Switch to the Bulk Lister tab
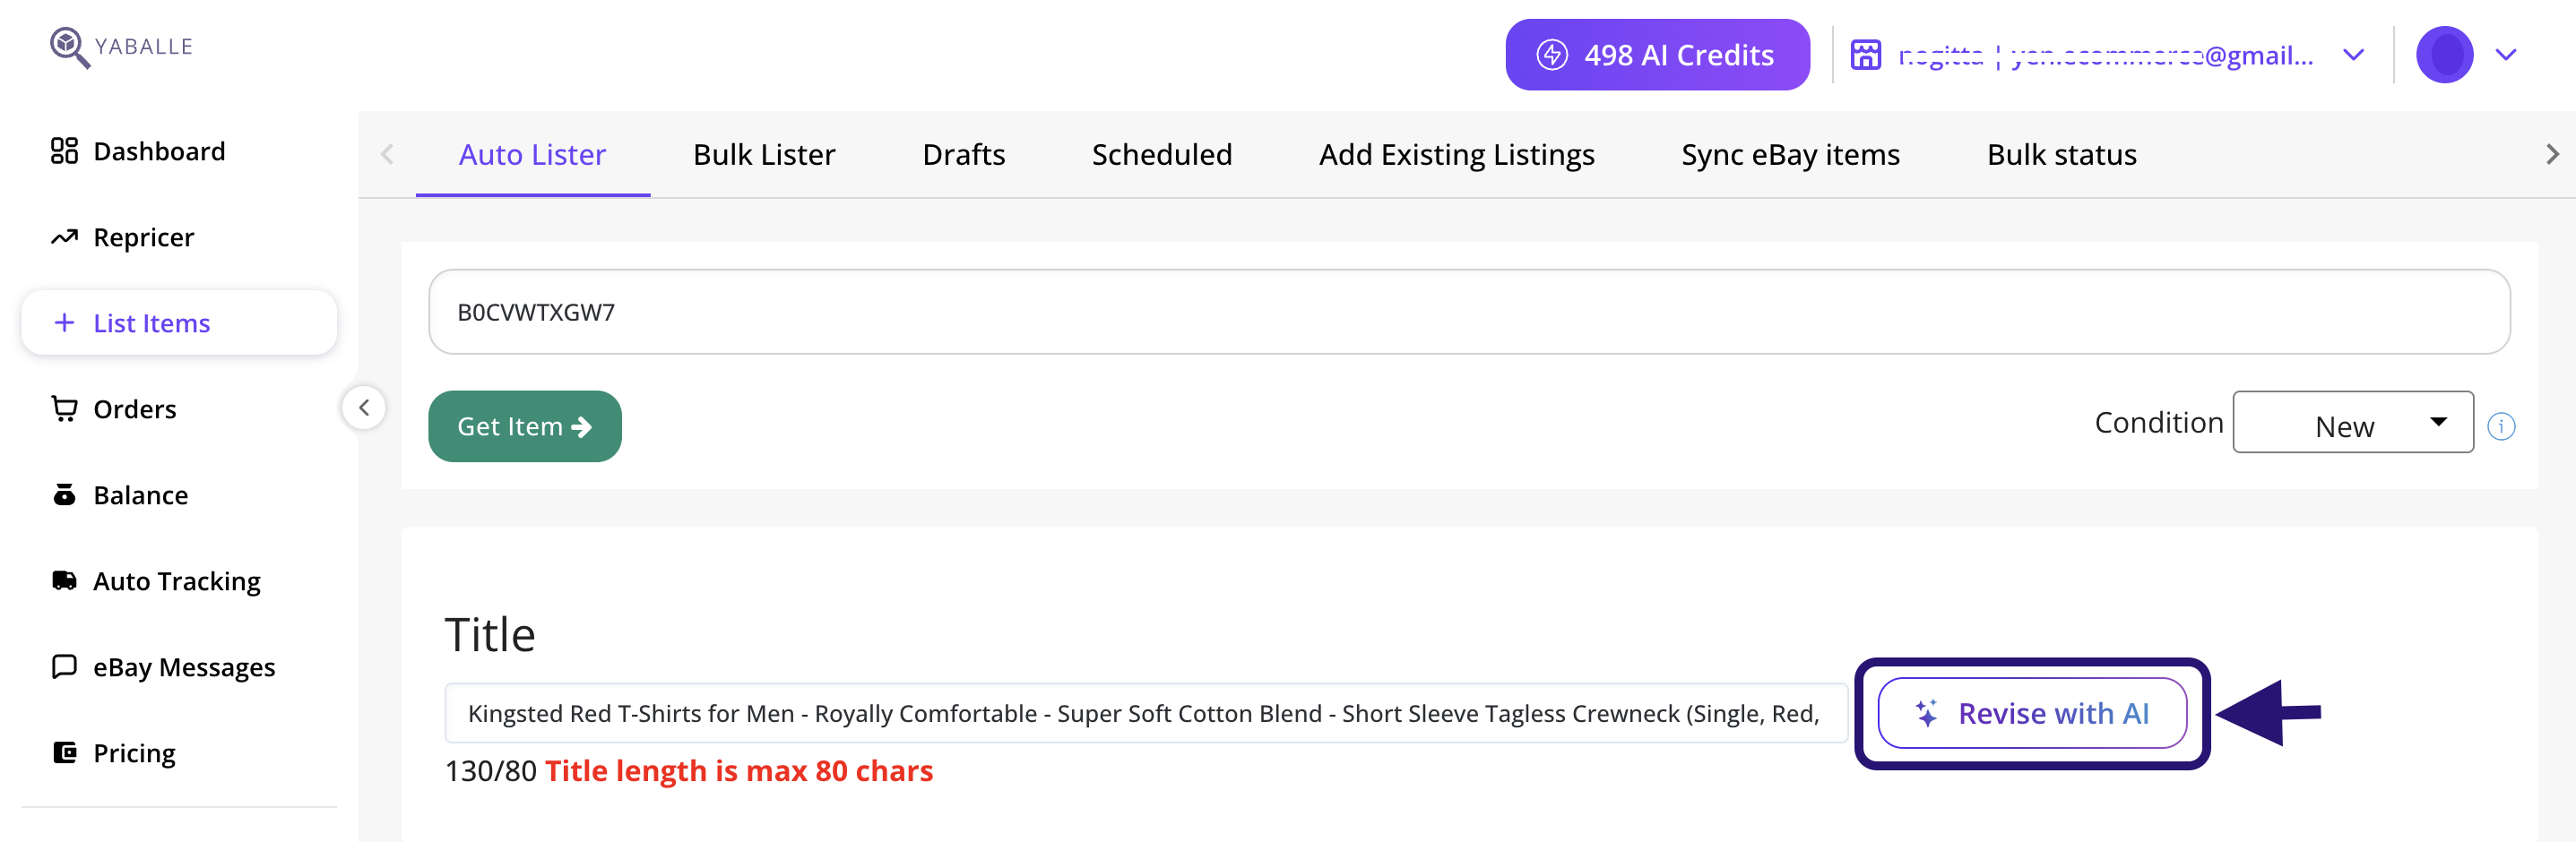 pyautogui.click(x=764, y=155)
